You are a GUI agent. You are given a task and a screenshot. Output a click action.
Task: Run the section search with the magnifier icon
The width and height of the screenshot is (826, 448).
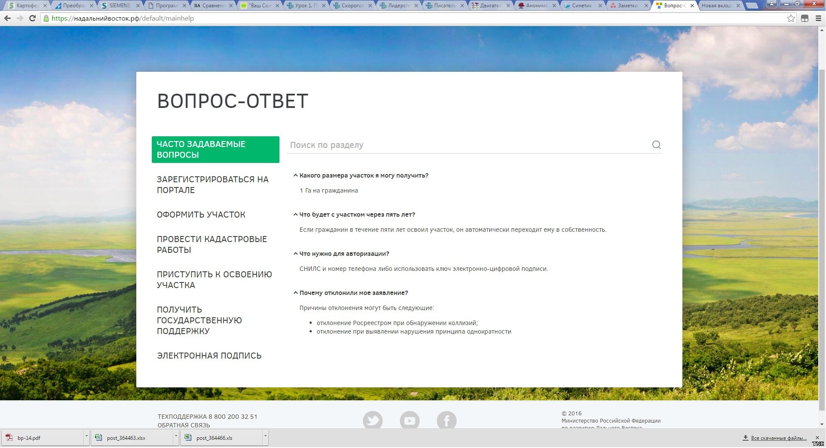pos(656,145)
